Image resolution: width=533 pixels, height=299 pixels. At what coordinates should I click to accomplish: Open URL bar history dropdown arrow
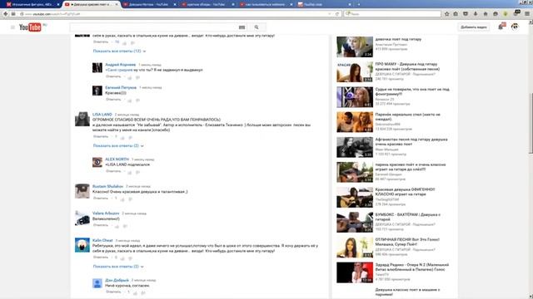click(330, 14)
